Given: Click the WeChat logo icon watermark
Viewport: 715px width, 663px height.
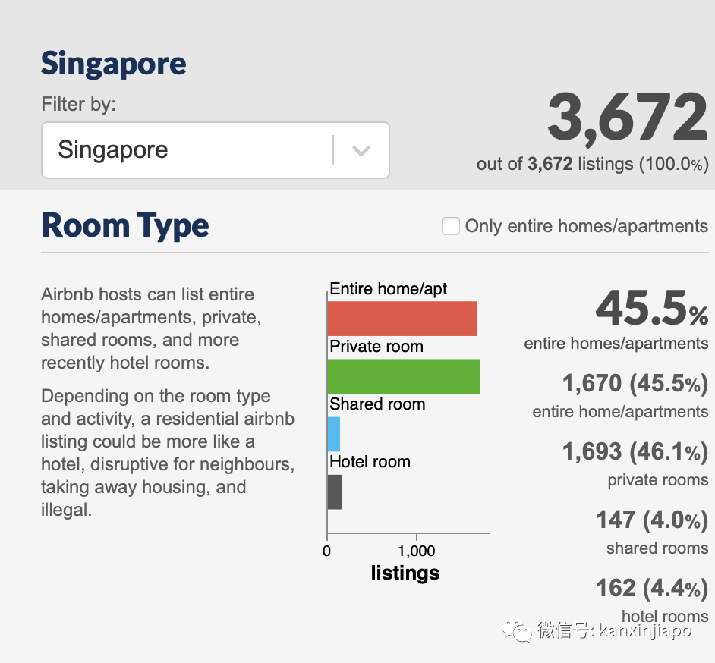Looking at the screenshot, I should pos(519,630).
